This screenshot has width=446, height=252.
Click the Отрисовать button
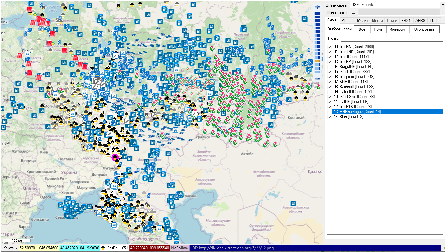(x=425, y=29)
